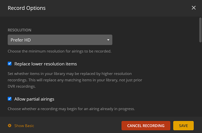The height and width of the screenshot is (133, 202).
Task: Click the Allow partial airings label text
Action: pos(34,99)
